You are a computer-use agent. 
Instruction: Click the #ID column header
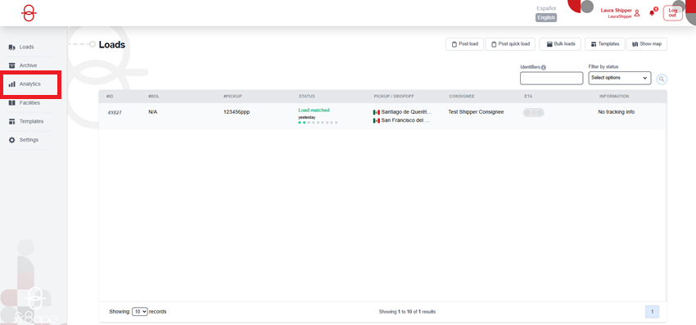click(x=110, y=97)
